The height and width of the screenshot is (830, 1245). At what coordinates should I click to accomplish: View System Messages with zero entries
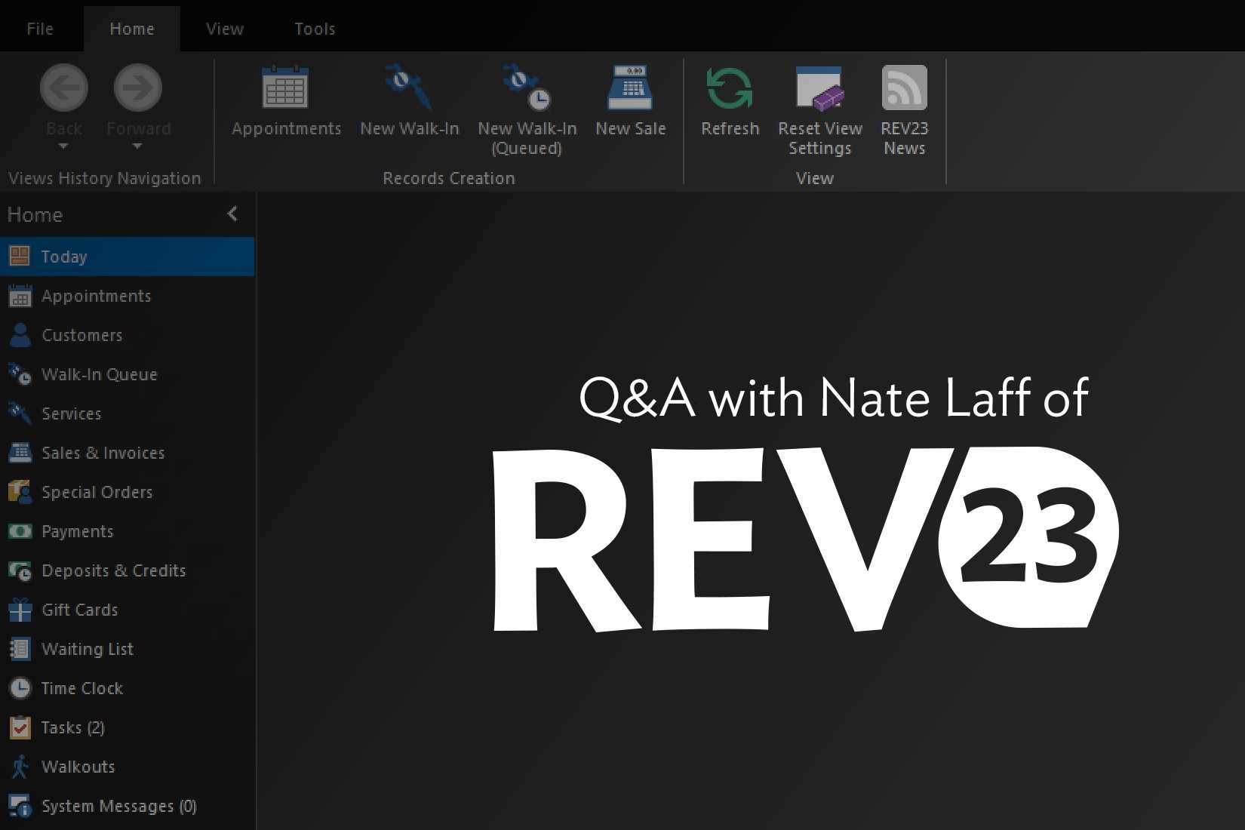118,806
